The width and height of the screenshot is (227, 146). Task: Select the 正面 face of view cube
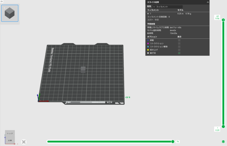click(x=10, y=140)
